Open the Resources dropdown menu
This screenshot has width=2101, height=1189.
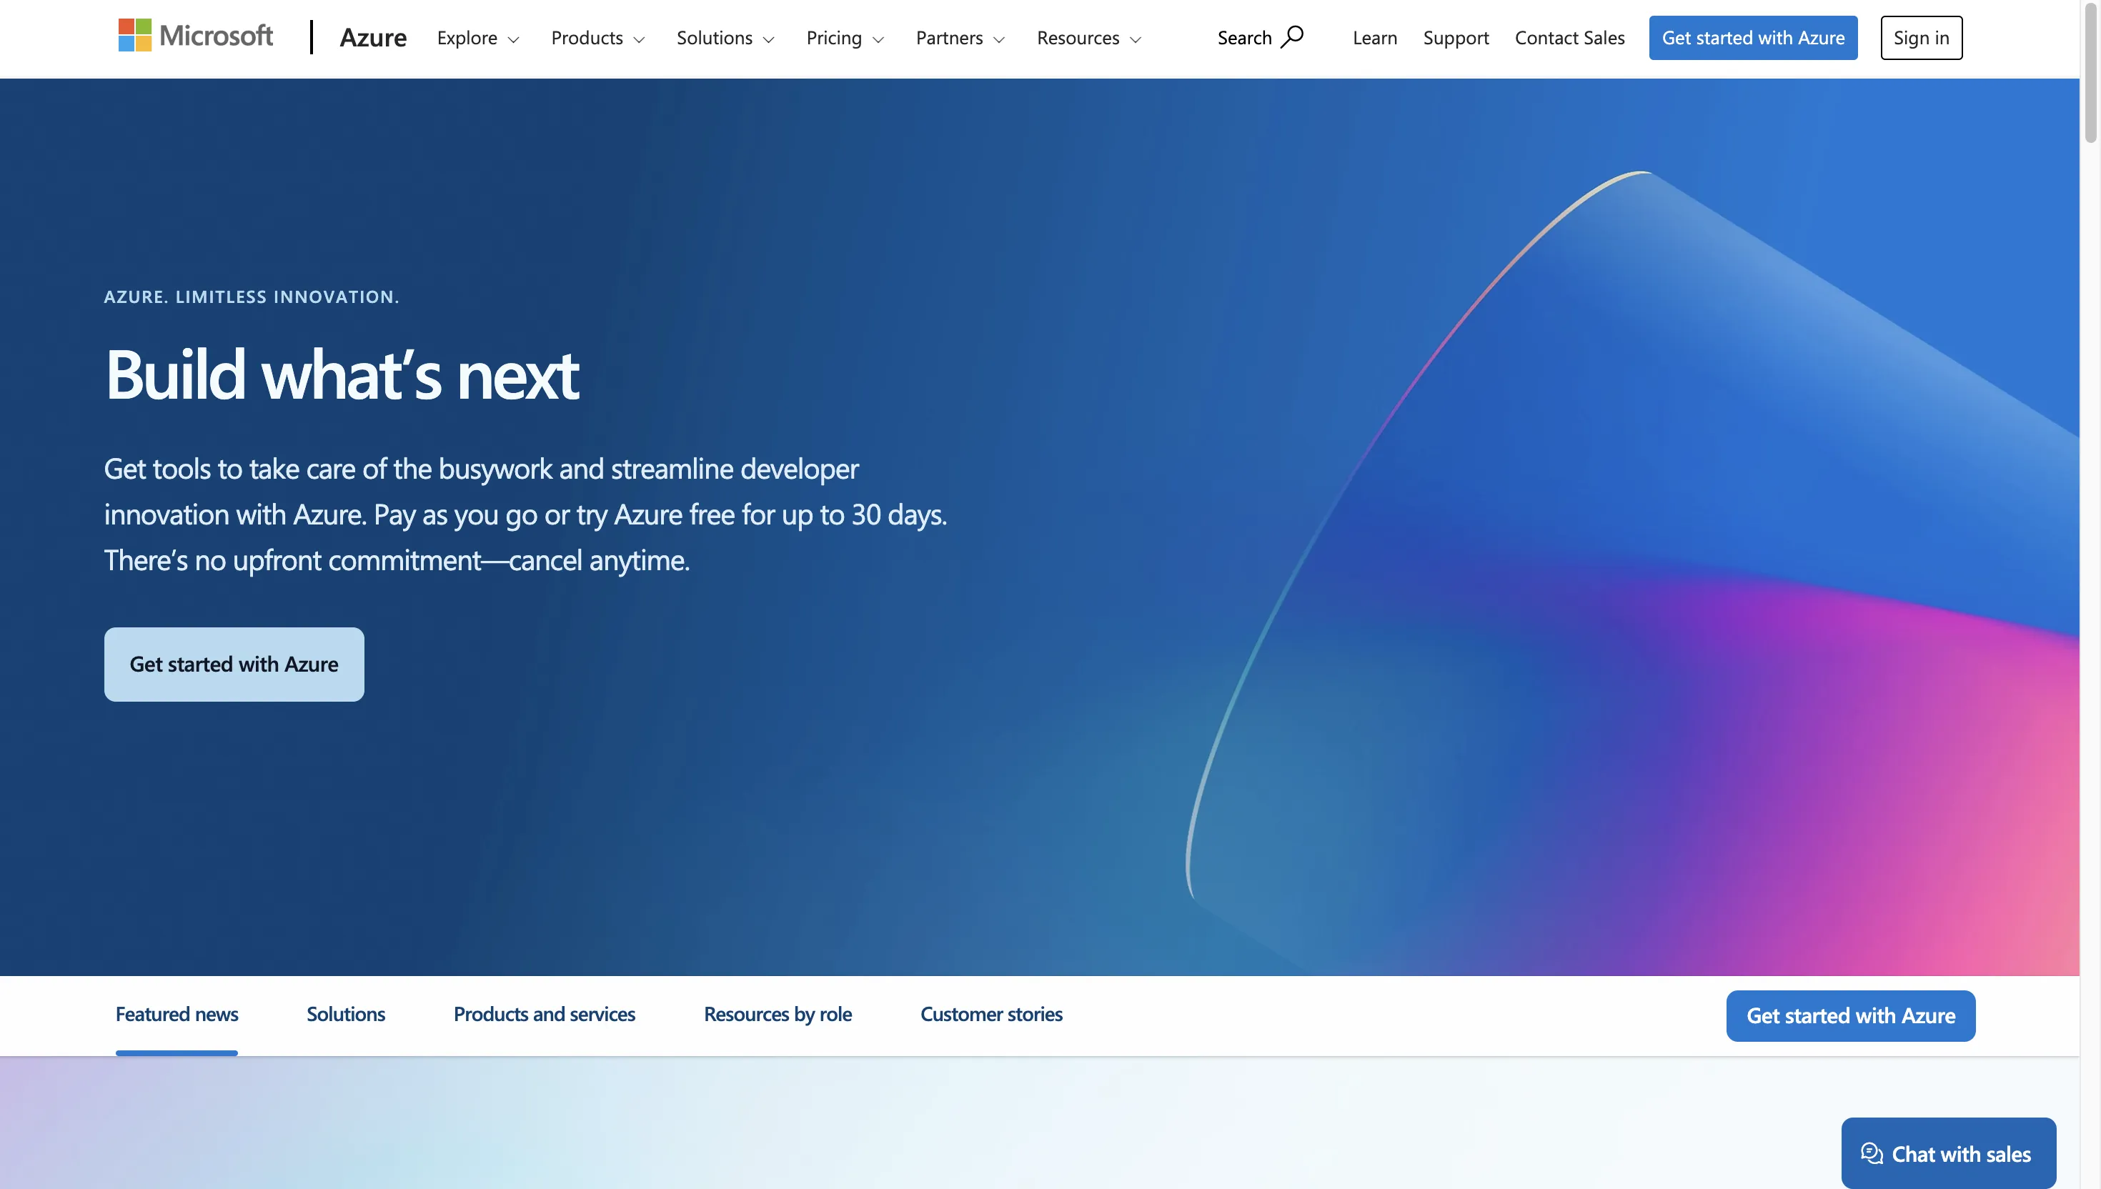tap(1088, 39)
